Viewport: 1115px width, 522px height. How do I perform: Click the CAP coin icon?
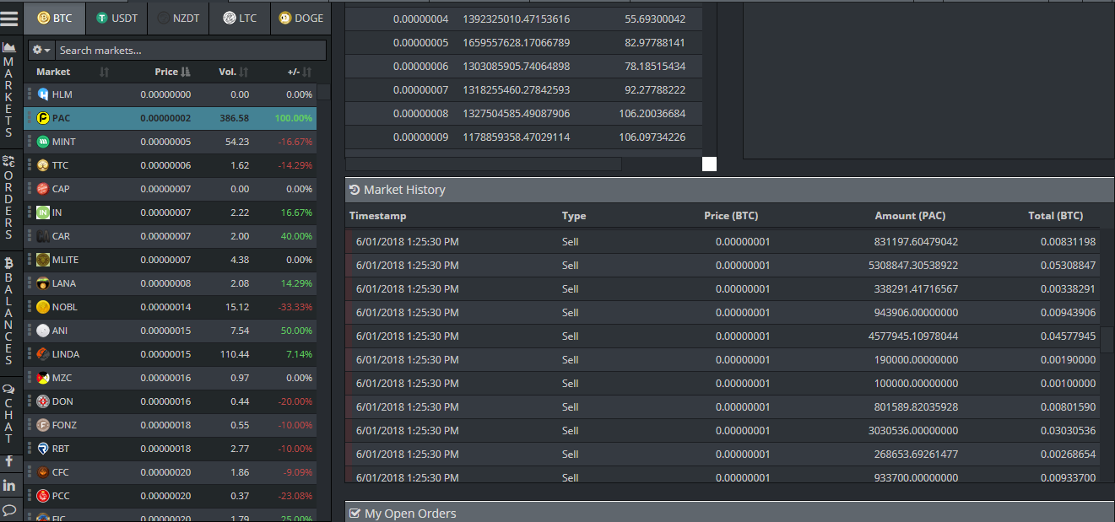[43, 189]
